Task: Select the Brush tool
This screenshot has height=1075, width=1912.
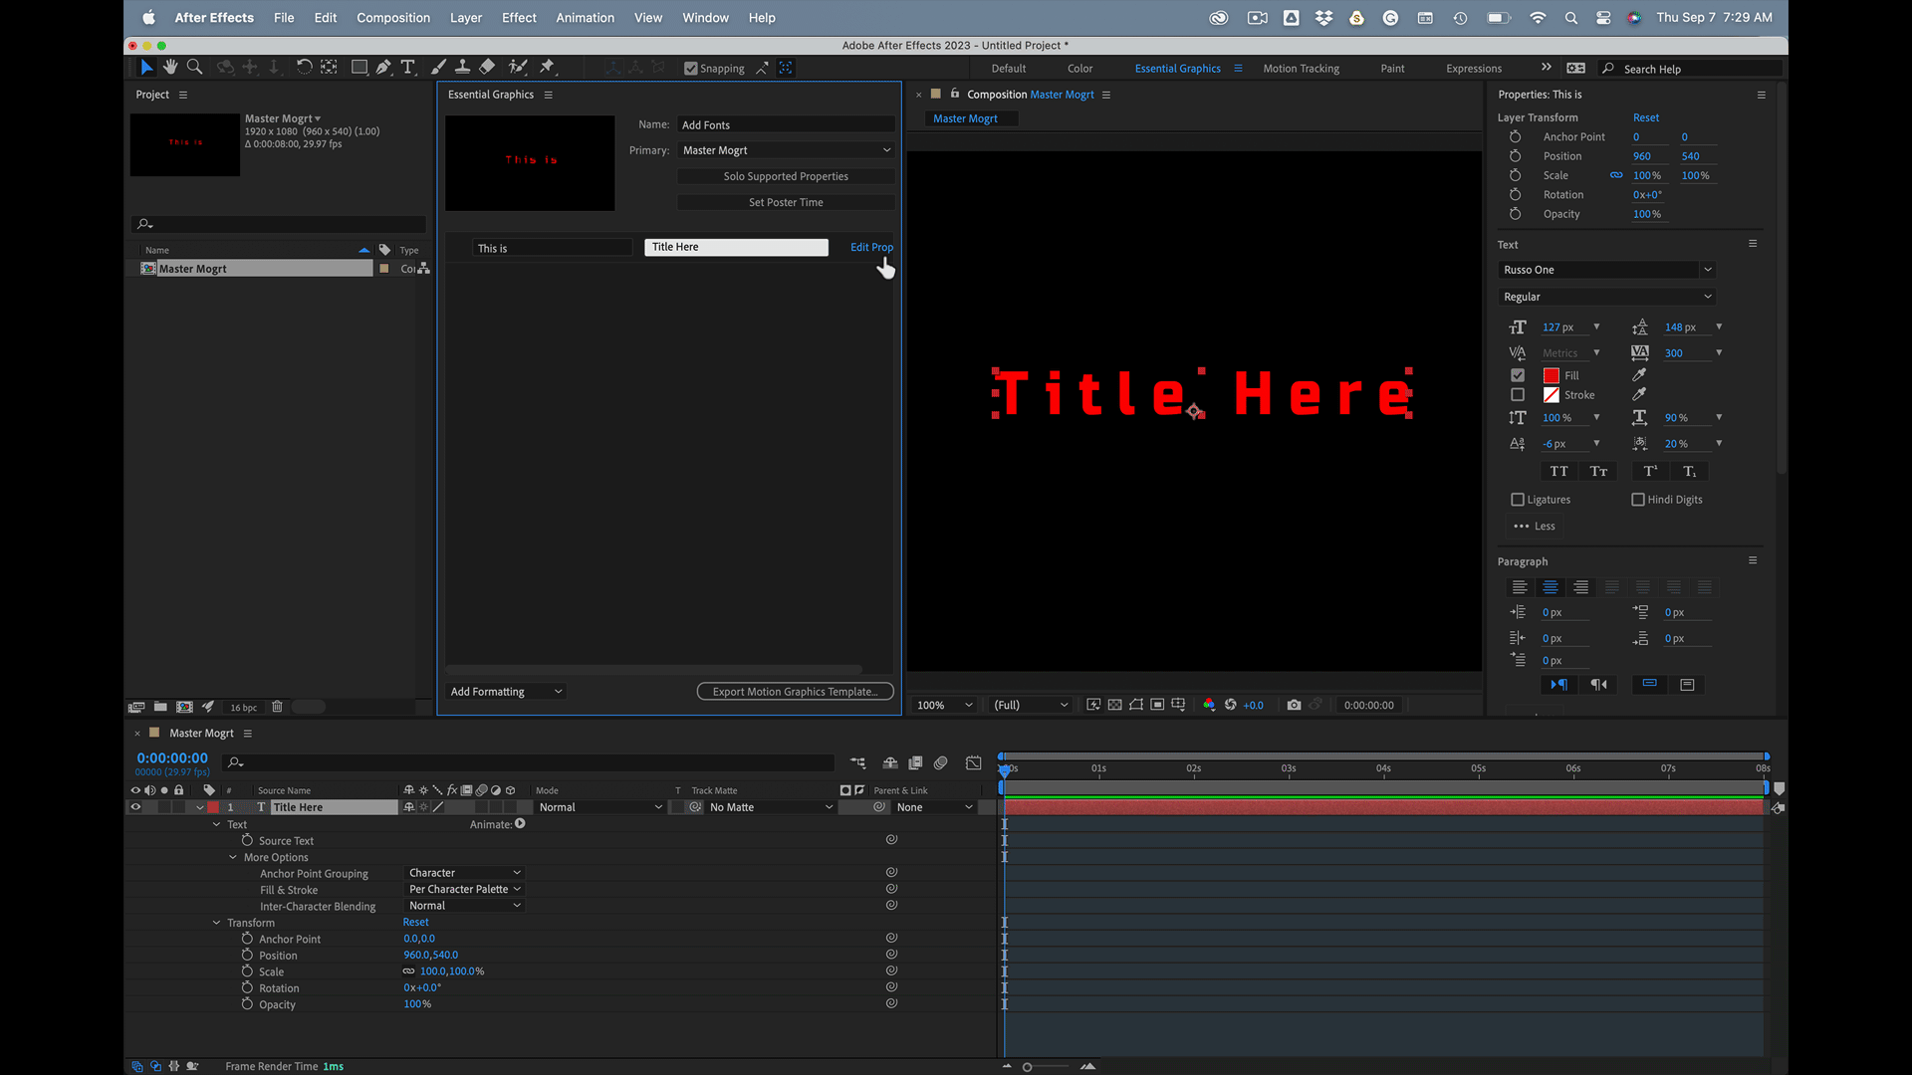Action: point(438,67)
